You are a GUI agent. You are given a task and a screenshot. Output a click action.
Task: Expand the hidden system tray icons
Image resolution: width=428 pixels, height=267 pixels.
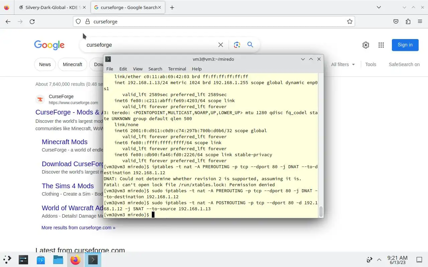coord(379,260)
